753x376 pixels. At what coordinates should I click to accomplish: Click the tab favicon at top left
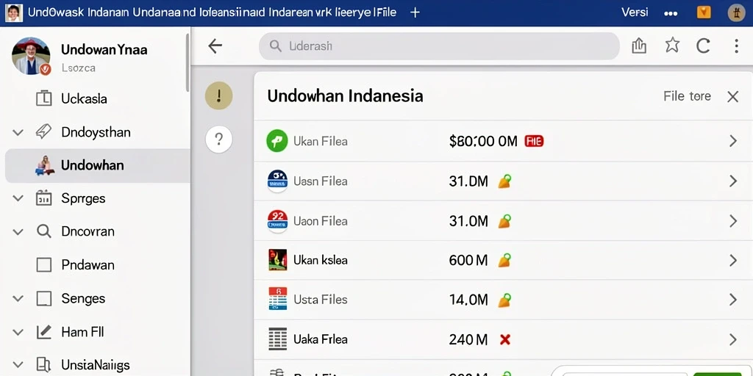pos(14,13)
